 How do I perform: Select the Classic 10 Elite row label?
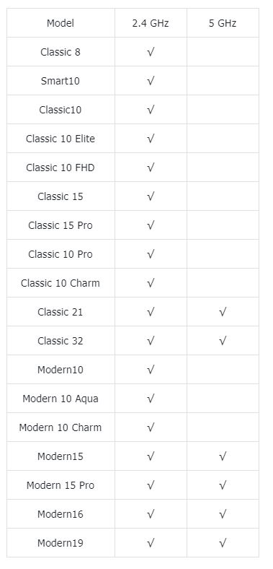click(x=61, y=139)
